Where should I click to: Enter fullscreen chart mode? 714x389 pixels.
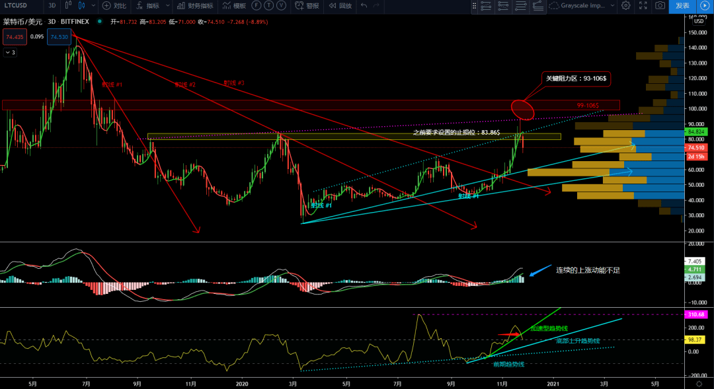[x=643, y=6]
